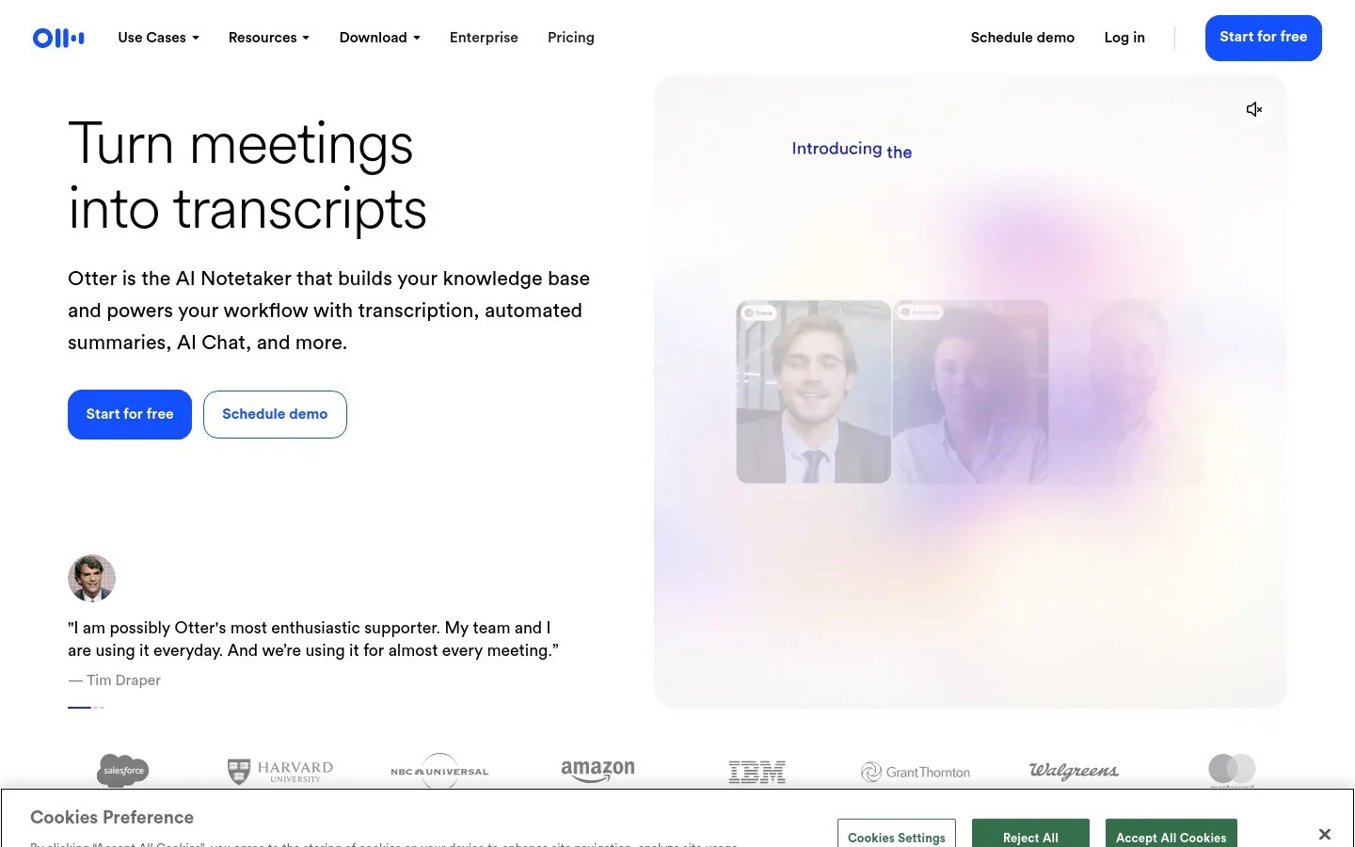The image size is (1355, 847).
Task: Click the Start for free button under the headline
Action: click(x=130, y=414)
